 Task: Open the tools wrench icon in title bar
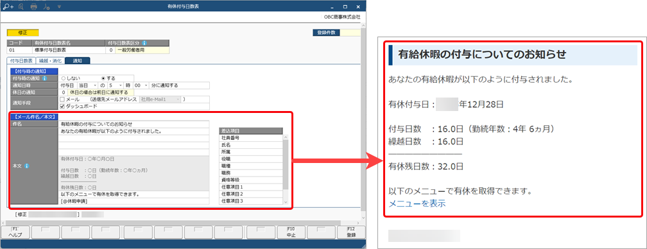click(x=47, y=6)
